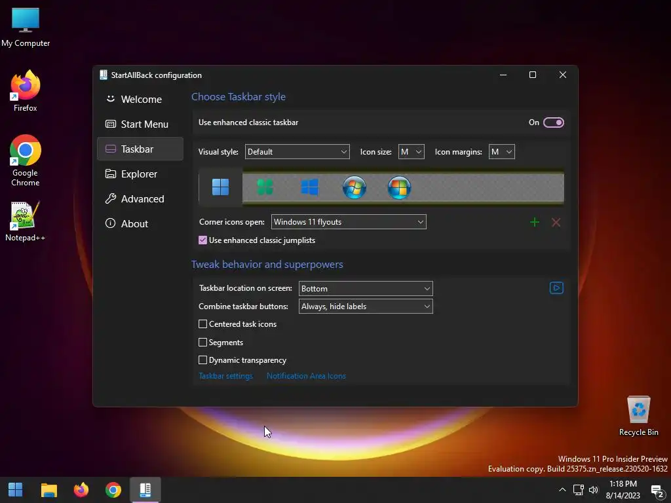Choose the Vista orb start button style

(399, 187)
